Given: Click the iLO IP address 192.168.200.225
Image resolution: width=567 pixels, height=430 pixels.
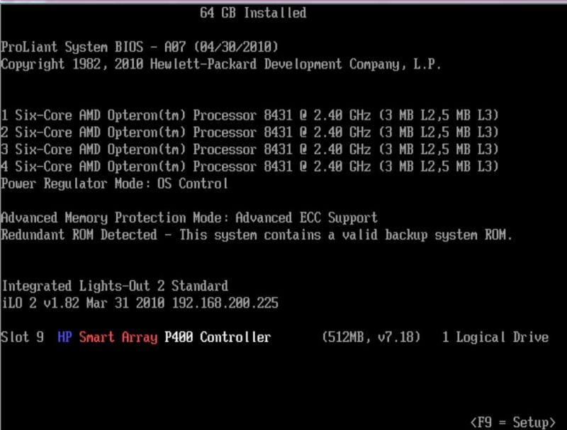Looking at the screenshot, I should [225, 302].
